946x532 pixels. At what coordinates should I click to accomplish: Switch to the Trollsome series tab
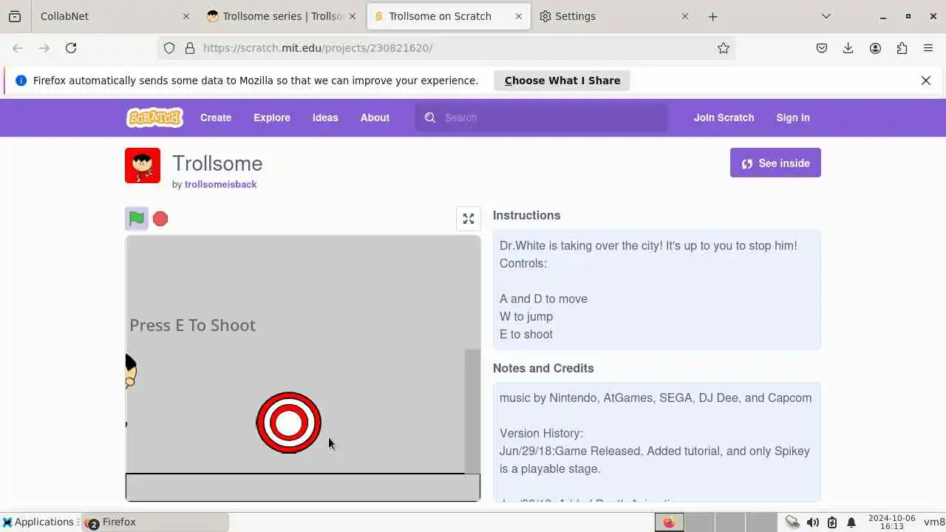coord(282,16)
